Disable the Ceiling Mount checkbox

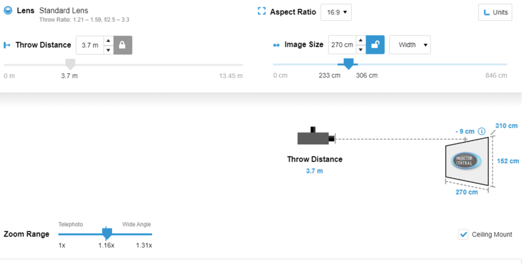click(x=464, y=235)
